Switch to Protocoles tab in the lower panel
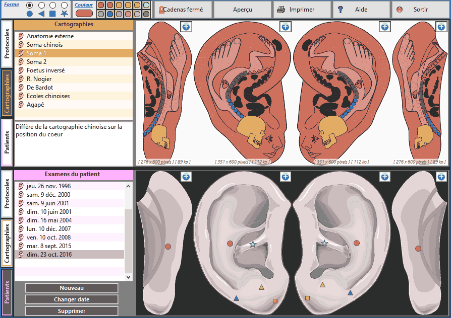This screenshot has width=451, height=318. tap(7, 194)
